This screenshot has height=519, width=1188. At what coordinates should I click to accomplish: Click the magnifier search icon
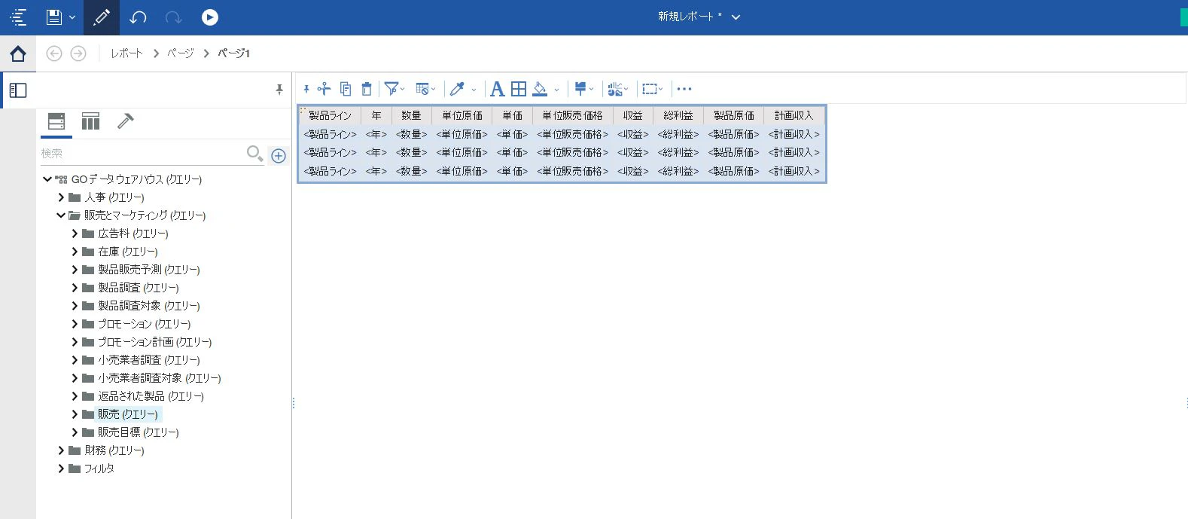click(254, 154)
